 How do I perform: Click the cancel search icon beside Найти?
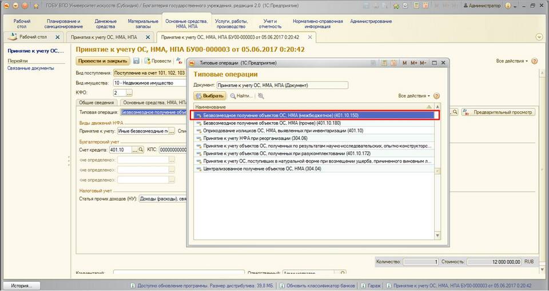tap(261, 96)
